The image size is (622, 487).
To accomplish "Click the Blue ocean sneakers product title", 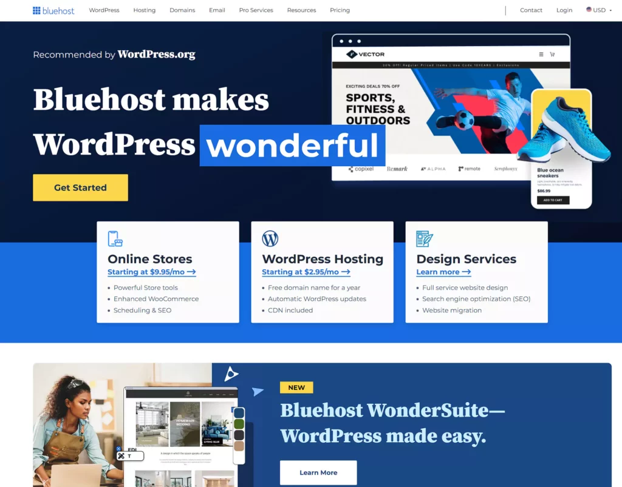I will click(x=550, y=173).
